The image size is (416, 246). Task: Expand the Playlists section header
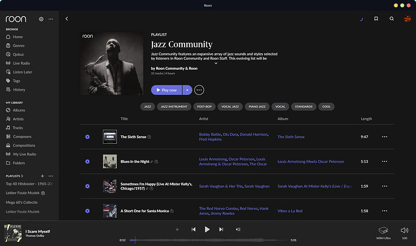coord(14,176)
